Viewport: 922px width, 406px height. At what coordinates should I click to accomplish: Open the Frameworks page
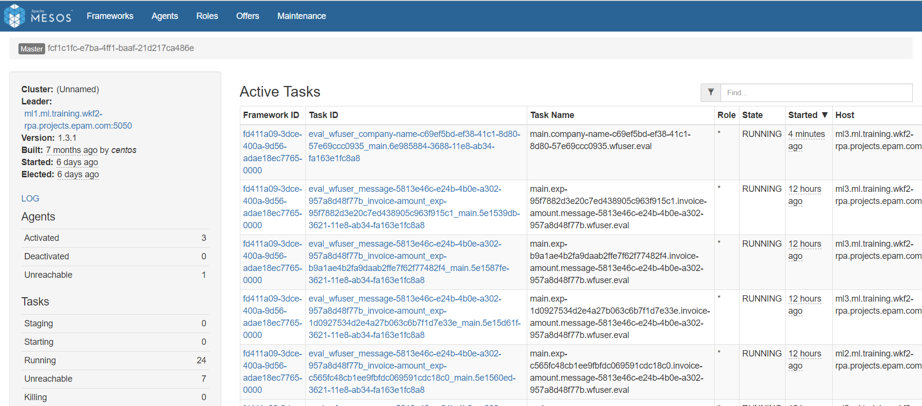[110, 16]
